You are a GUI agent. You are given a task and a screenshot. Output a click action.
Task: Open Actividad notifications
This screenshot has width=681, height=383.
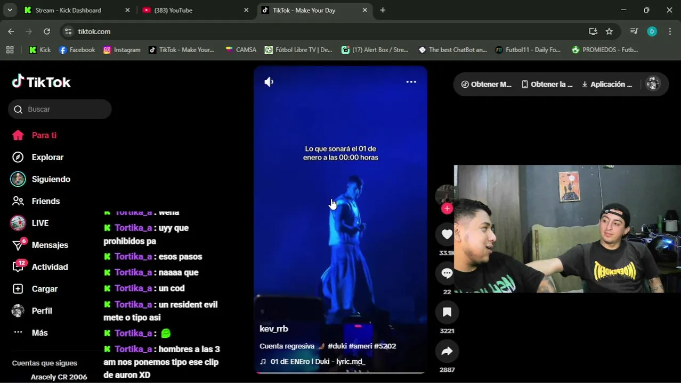coord(40,267)
